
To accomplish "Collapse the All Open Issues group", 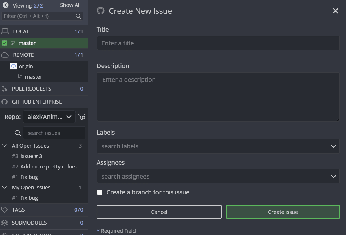I will (5, 146).
